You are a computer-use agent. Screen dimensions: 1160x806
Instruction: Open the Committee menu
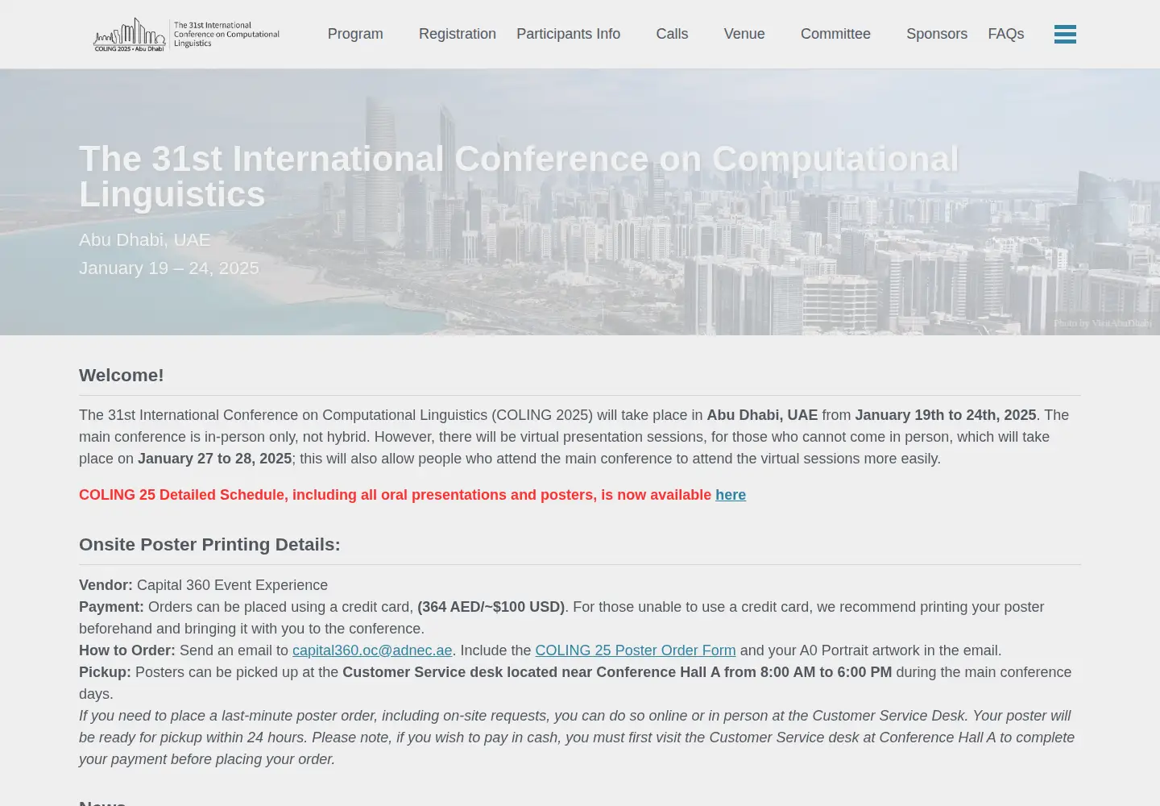835,34
